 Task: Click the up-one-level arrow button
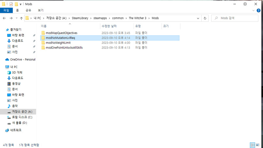click(21, 18)
